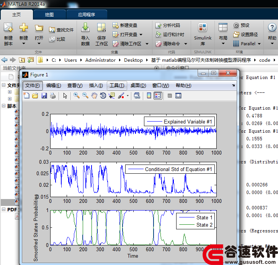The width and height of the screenshot is (278, 265).
Task: Toggle Insert Colorbar in Figure toolbar
Action: pos(149,96)
